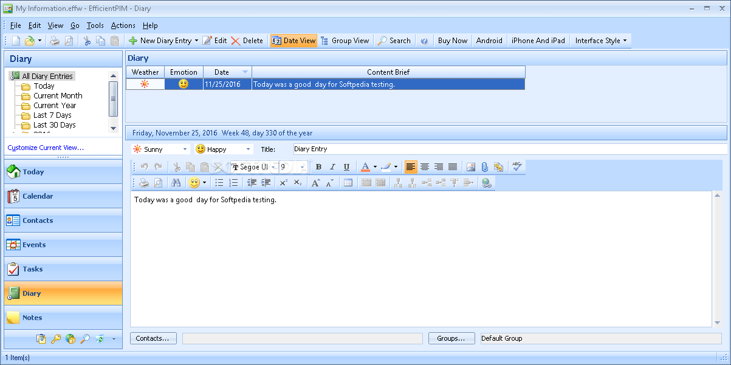Attach a file using the paperclip icon

(484, 167)
